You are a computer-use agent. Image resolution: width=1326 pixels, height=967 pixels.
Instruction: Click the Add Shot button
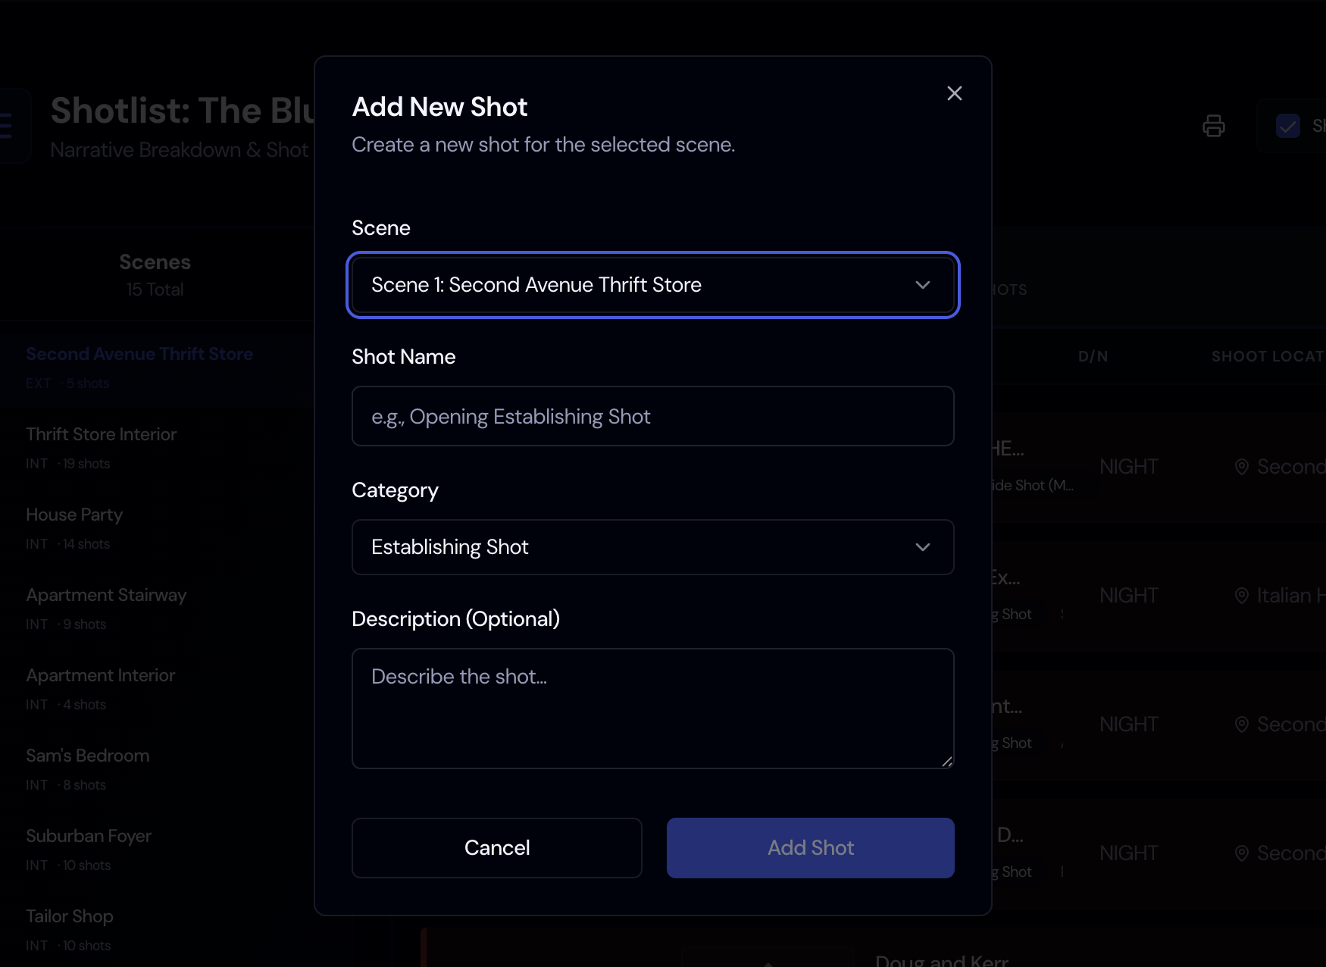(809, 848)
